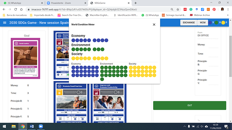The image size is (232, 130).
Task: Open the network icon in system tray
Action: coord(198,127)
